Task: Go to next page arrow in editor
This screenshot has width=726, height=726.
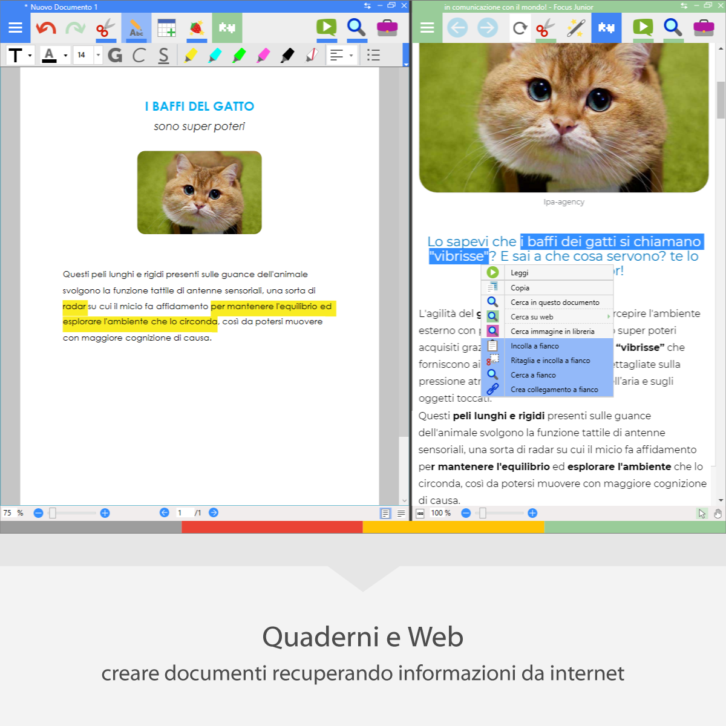Action: (x=214, y=512)
